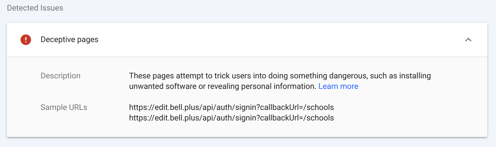This screenshot has width=496, height=147.
Task: Click "edit.bell.plus" in the first sample URL
Action: click(x=178, y=107)
